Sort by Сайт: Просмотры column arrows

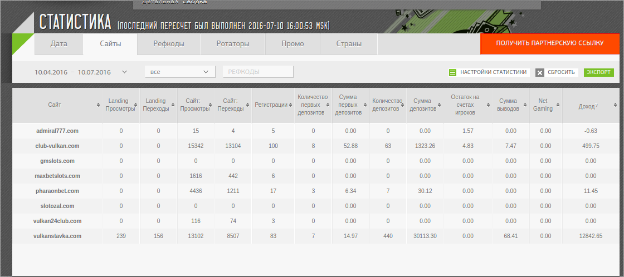tap(211, 105)
